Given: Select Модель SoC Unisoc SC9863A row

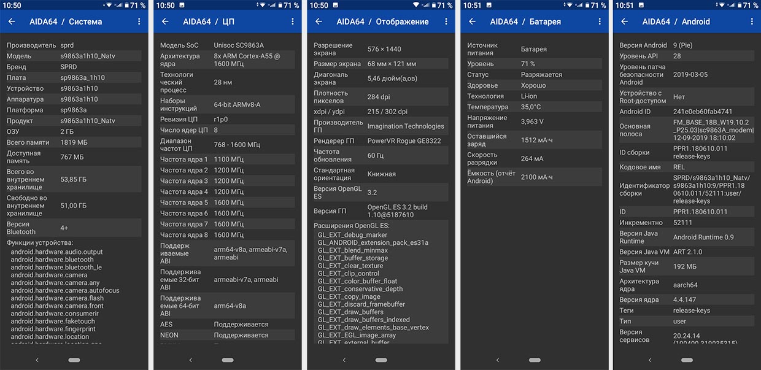Looking at the screenshot, I should pyautogui.click(x=227, y=45).
